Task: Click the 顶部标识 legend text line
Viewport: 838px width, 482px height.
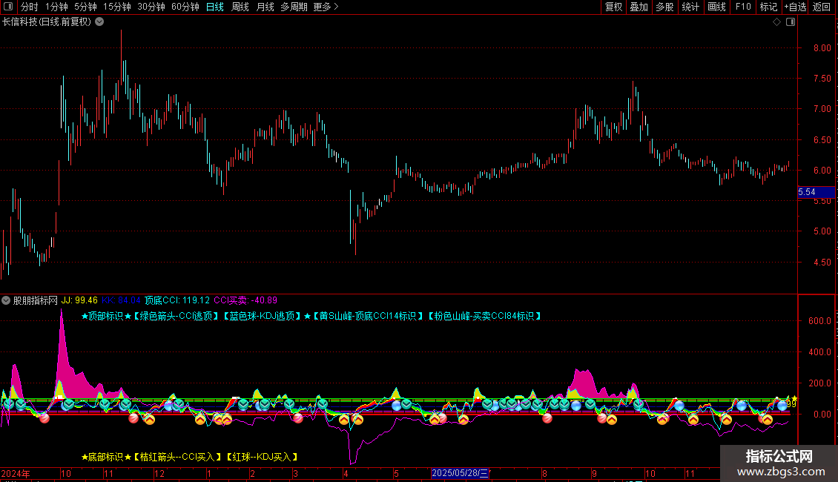Action: 311,316
